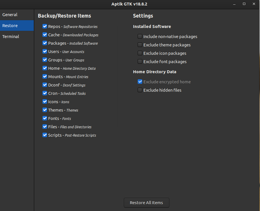
Task: Maximize the Aptik GTK window
Action: [x=244, y=4]
